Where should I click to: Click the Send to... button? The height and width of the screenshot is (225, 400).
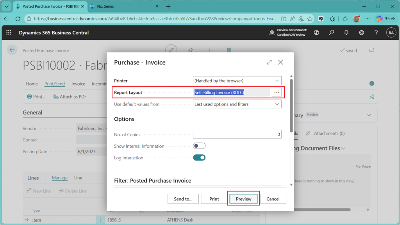pos(183,199)
